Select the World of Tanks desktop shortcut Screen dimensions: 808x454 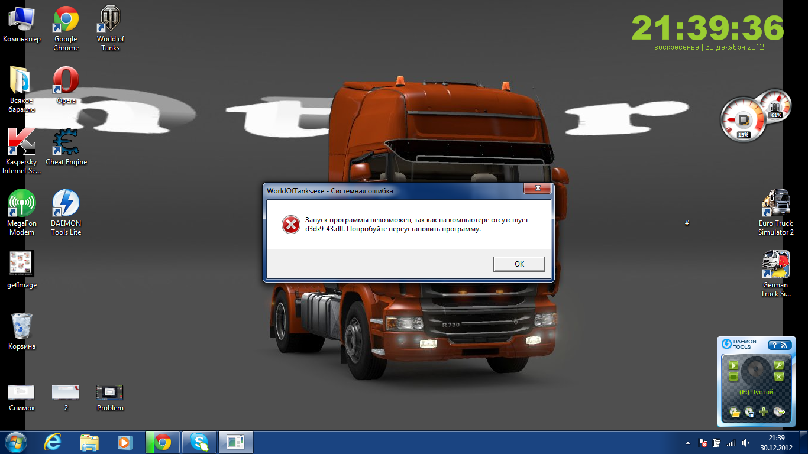tap(111, 28)
